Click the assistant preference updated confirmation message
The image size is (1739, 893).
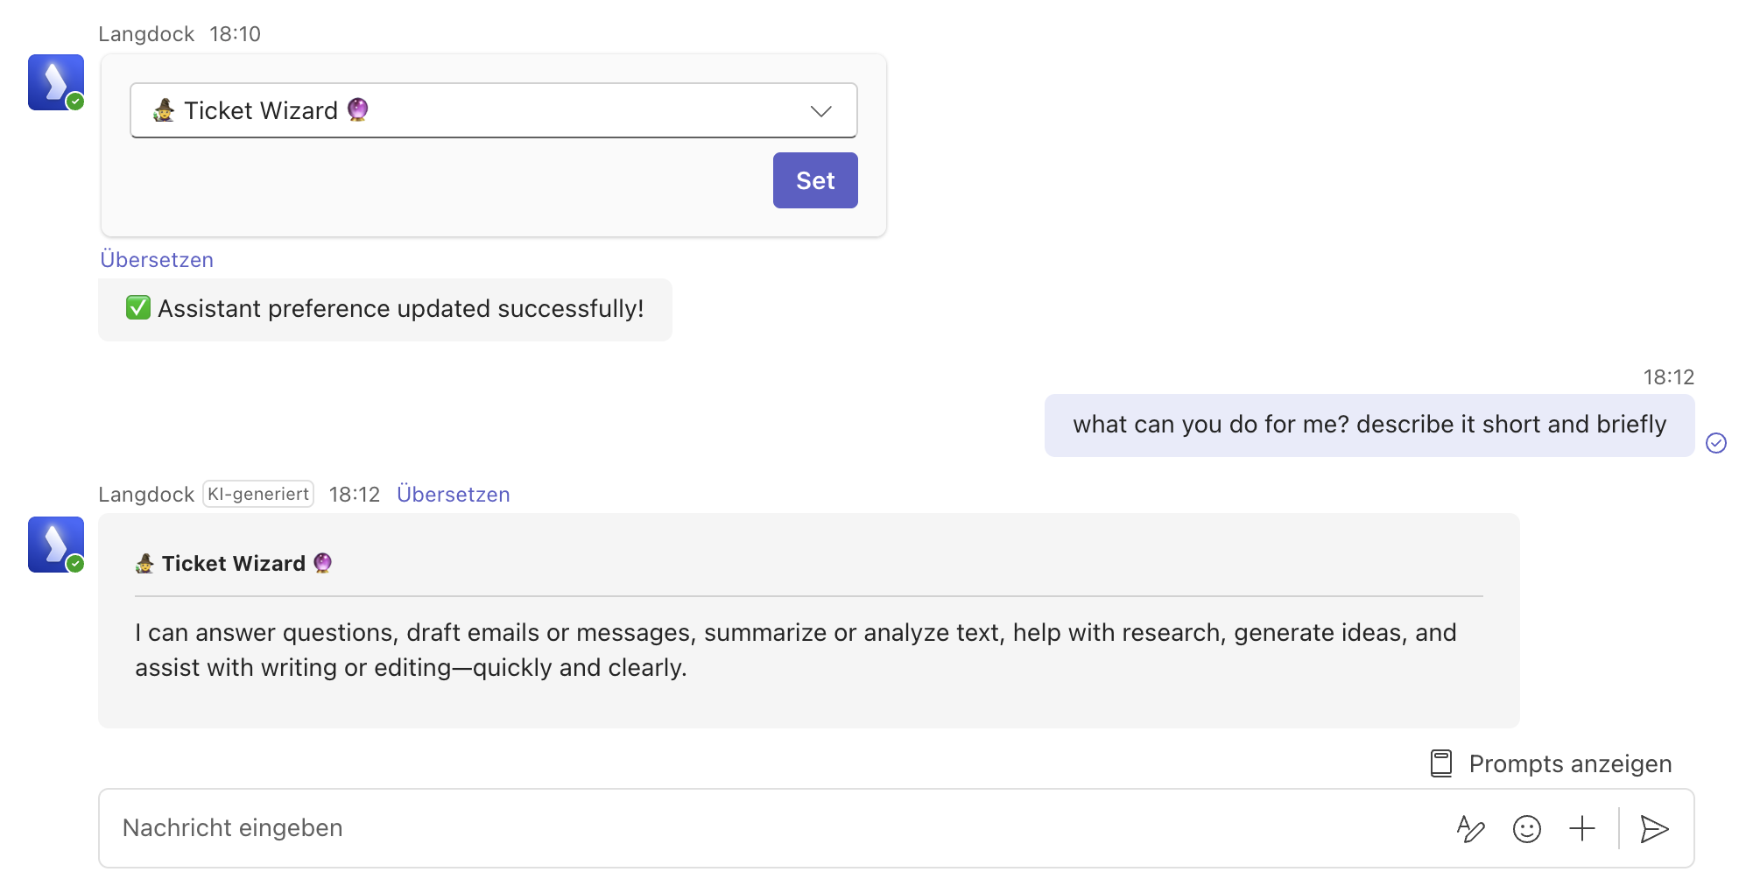pyautogui.click(x=385, y=309)
